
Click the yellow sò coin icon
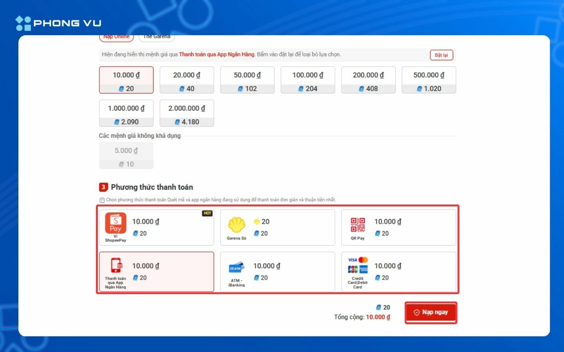click(257, 222)
